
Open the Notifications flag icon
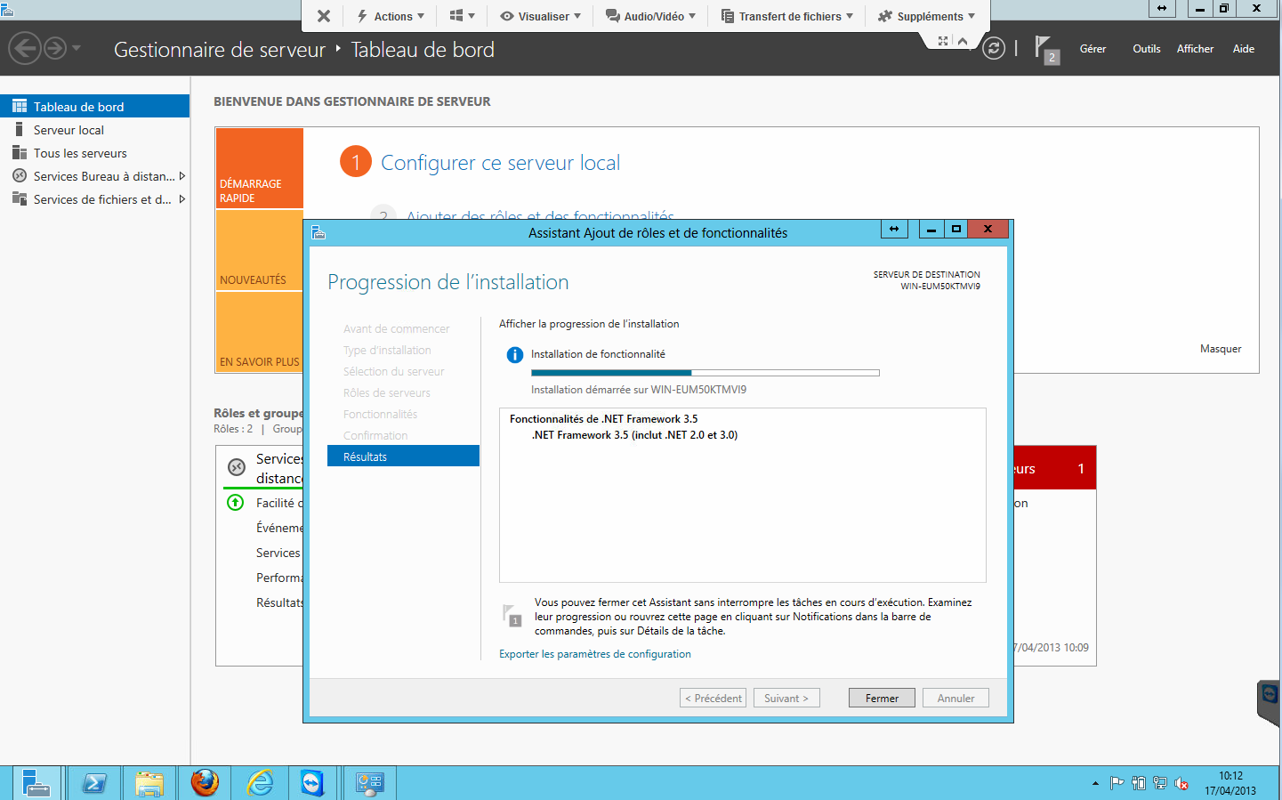1045,49
